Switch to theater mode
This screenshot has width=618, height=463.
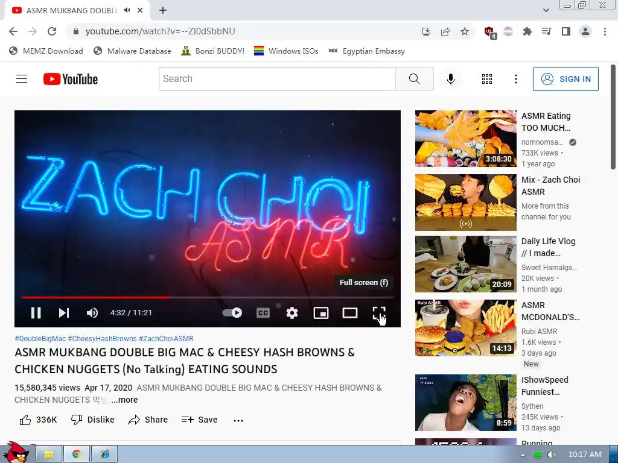click(x=350, y=313)
